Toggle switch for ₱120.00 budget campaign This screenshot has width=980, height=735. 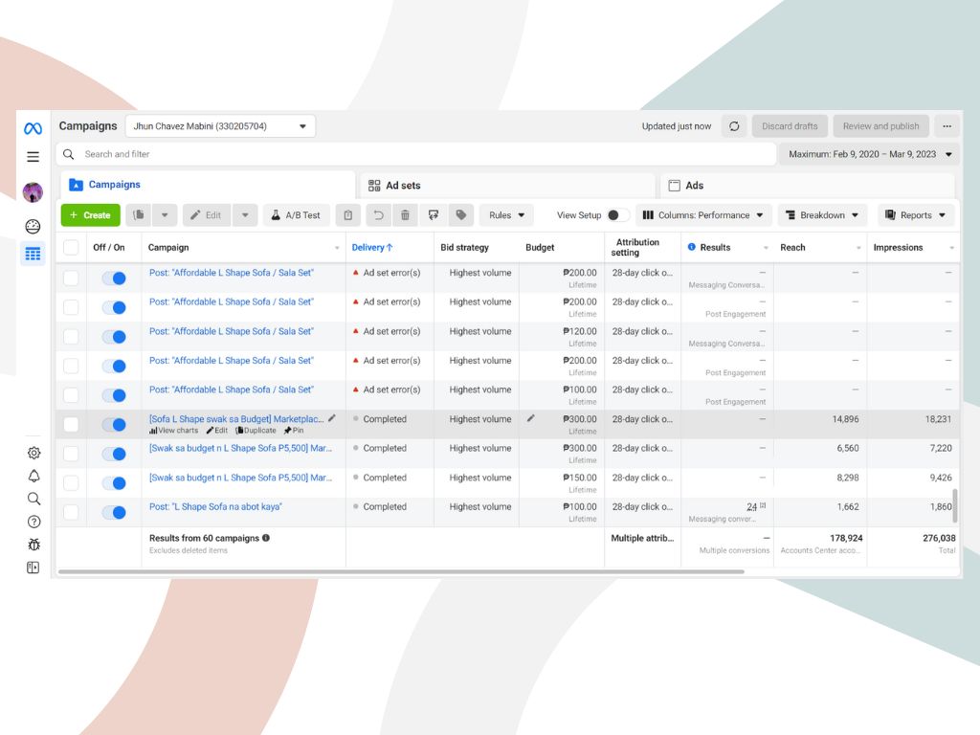pyautogui.click(x=115, y=337)
